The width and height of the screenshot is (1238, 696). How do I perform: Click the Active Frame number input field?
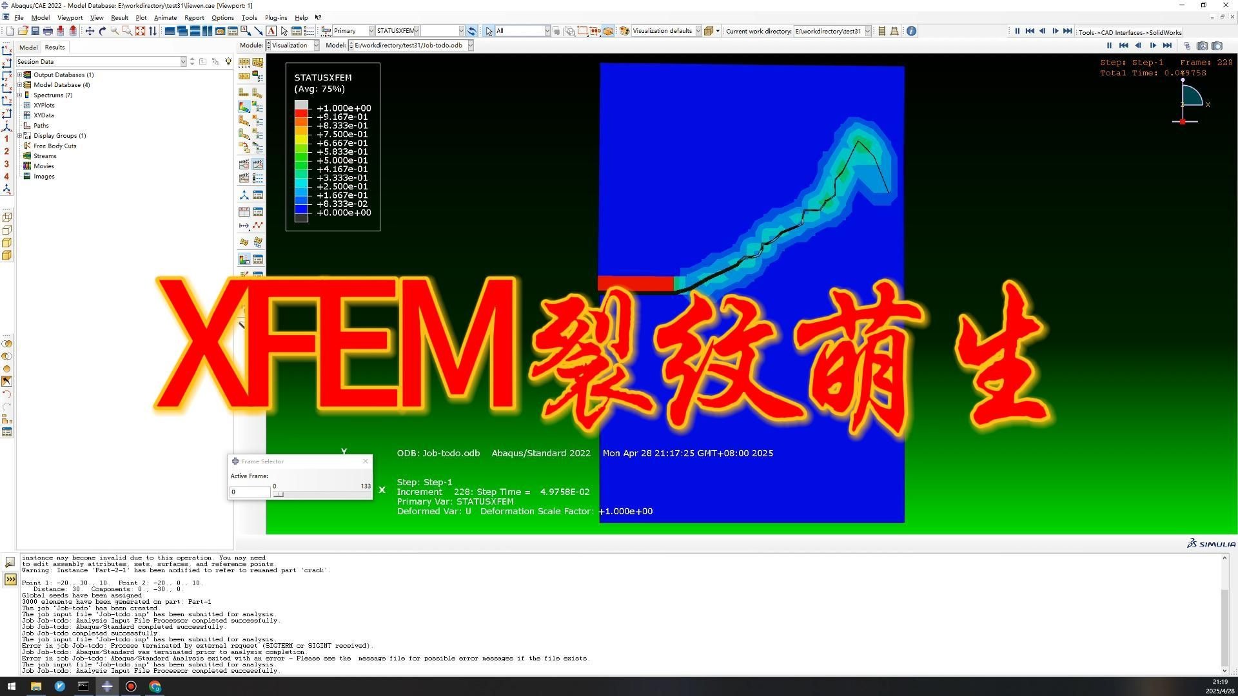[250, 492]
